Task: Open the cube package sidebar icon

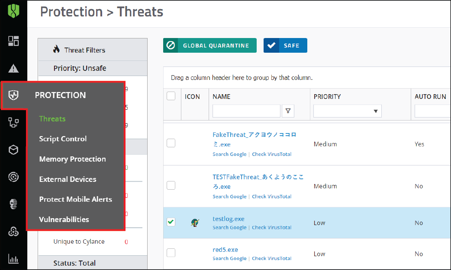Action: (x=13, y=149)
